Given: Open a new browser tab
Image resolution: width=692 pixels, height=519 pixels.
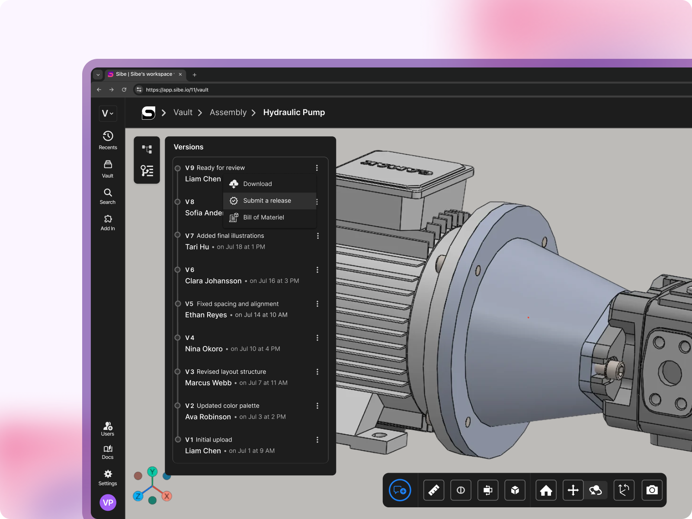Looking at the screenshot, I should [195, 75].
